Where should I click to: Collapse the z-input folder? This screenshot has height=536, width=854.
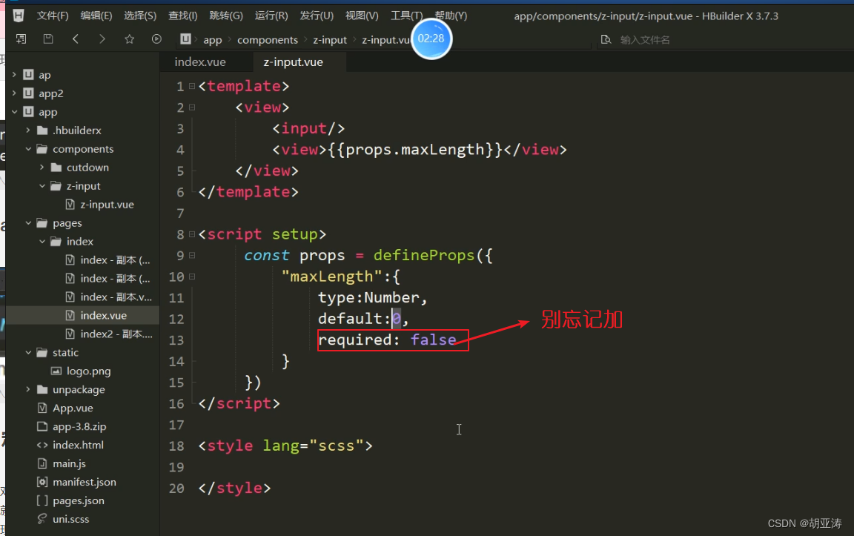[42, 186]
